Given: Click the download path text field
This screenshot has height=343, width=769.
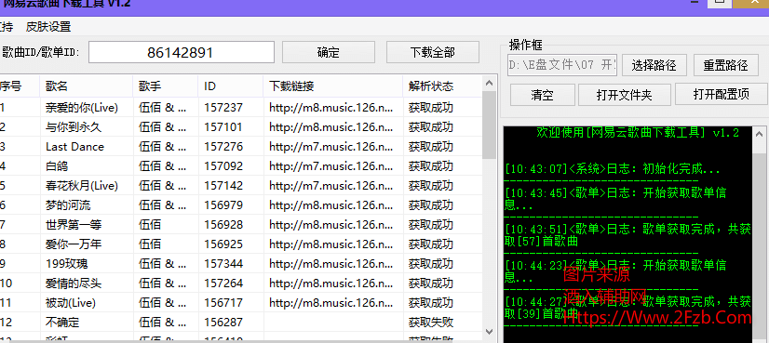Looking at the screenshot, I should (562, 65).
